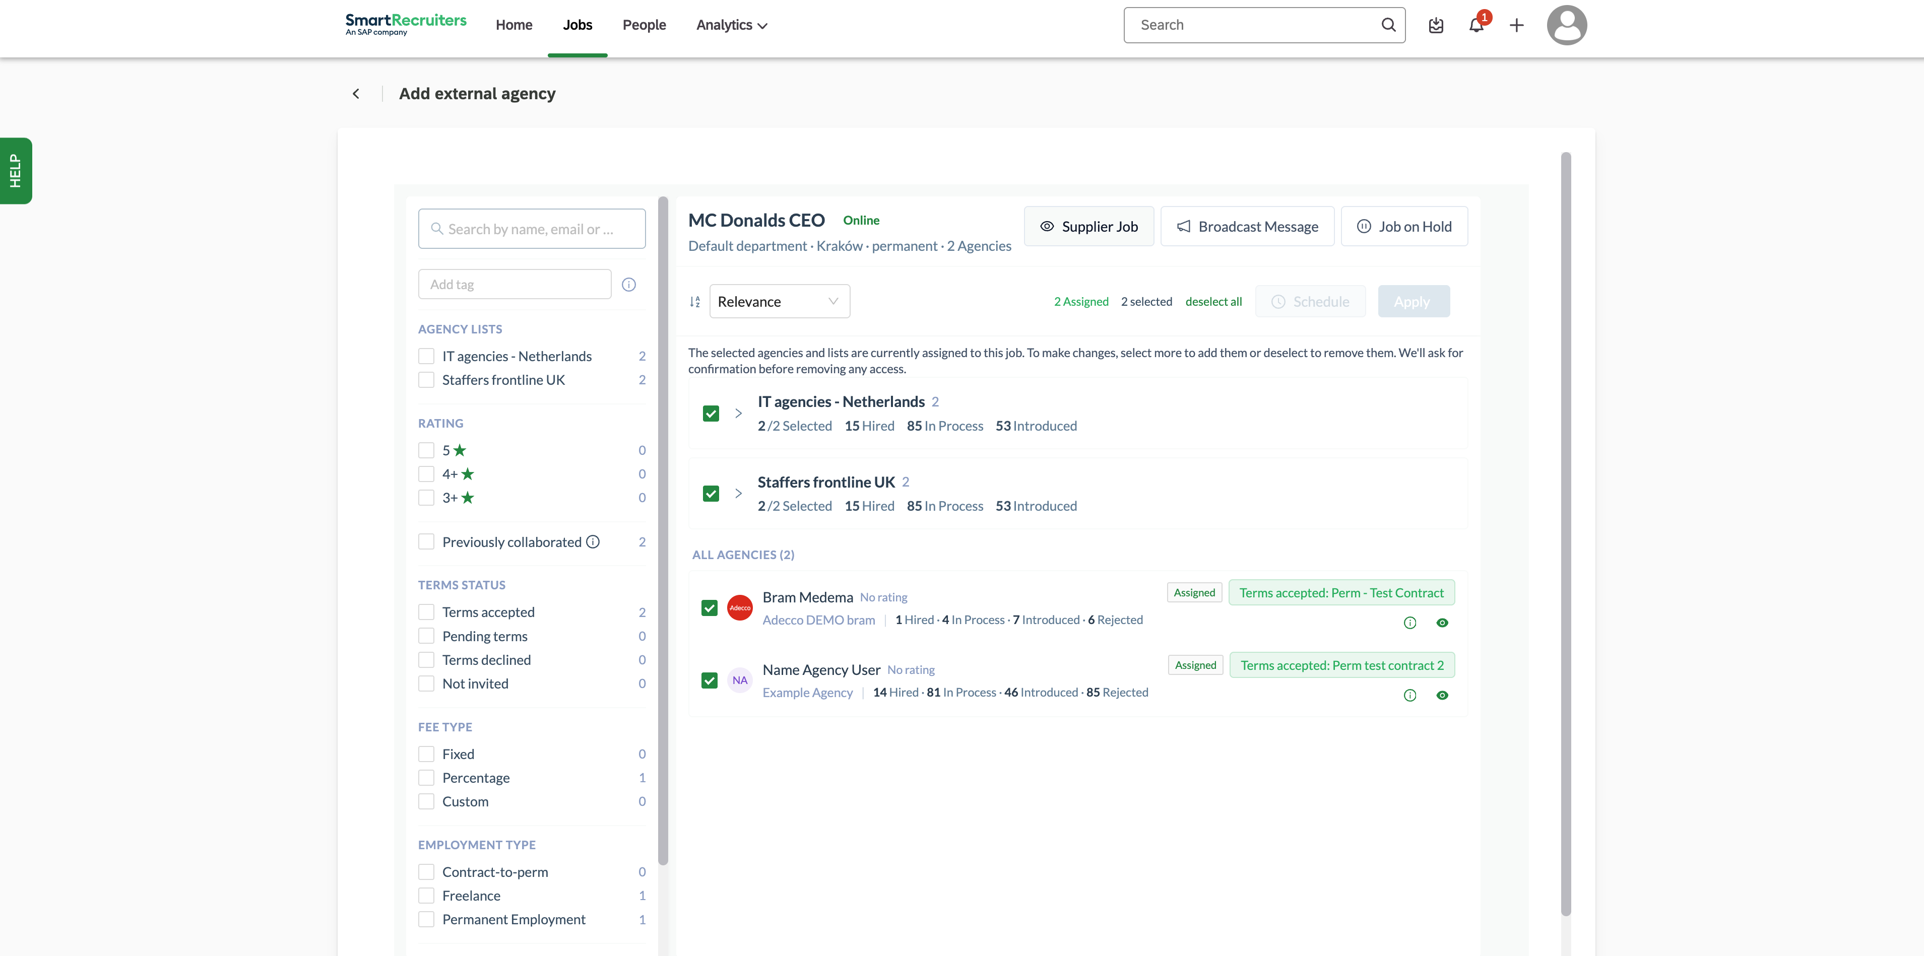Check Custom fee type filter
Screen dimensions: 1924x956
pos(426,801)
